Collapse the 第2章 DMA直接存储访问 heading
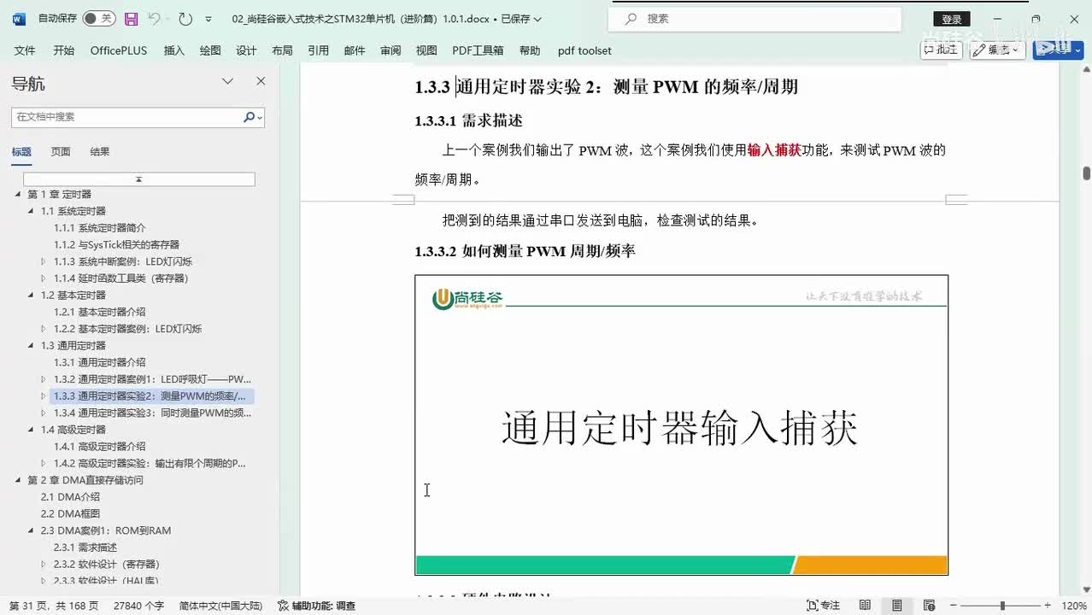Screen dimensions: 1092x615 [x=18, y=480]
